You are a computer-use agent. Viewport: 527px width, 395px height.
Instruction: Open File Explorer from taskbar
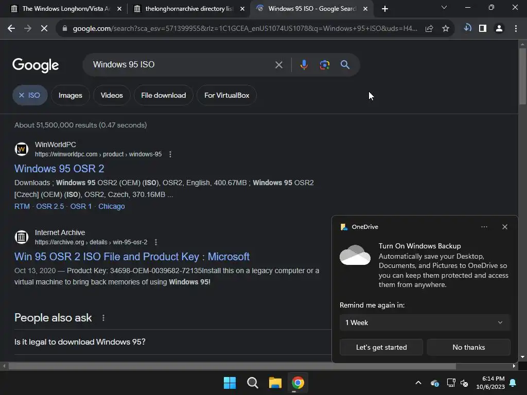tap(275, 383)
